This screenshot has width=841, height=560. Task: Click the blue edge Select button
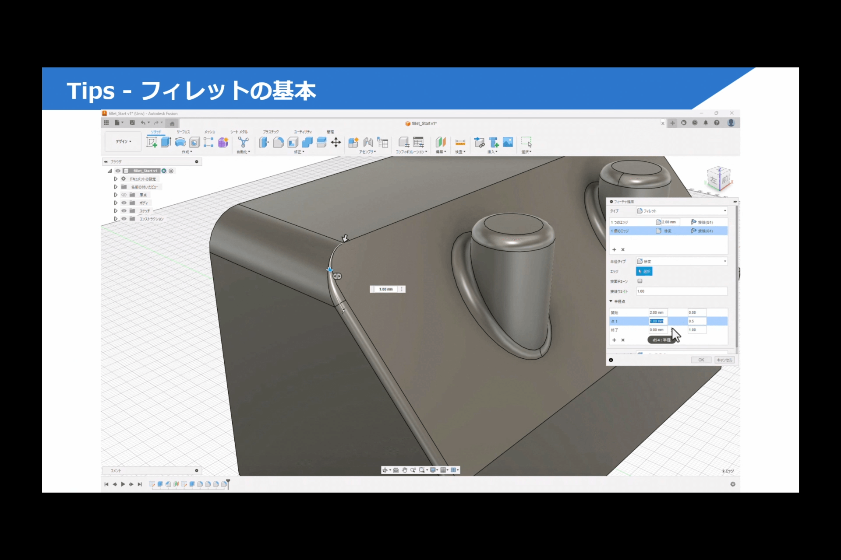[x=644, y=271]
